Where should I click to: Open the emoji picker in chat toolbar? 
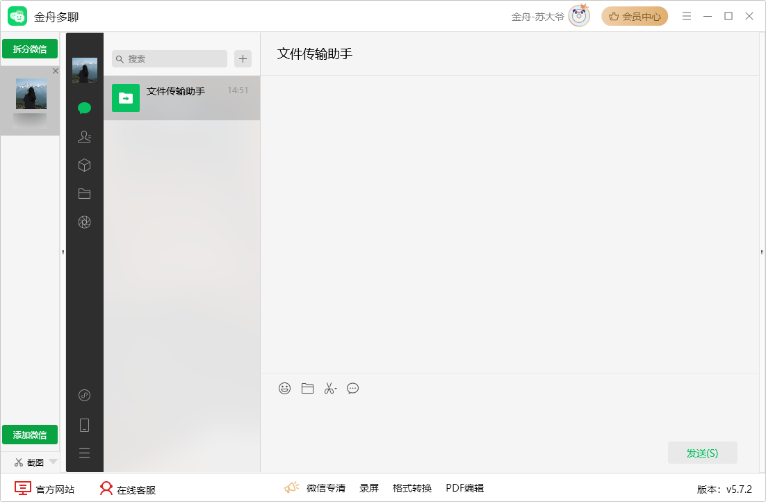click(285, 388)
